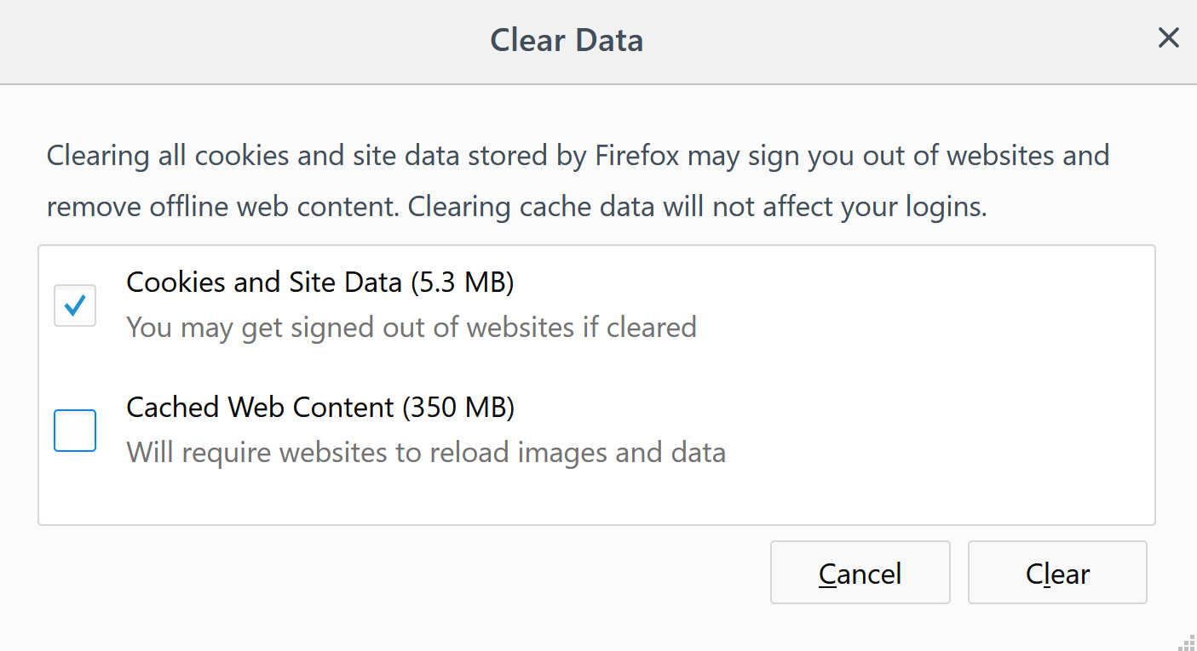Viewport: 1197px width, 651px height.
Task: Click the "Cached Web Content" label text
Action: point(261,408)
